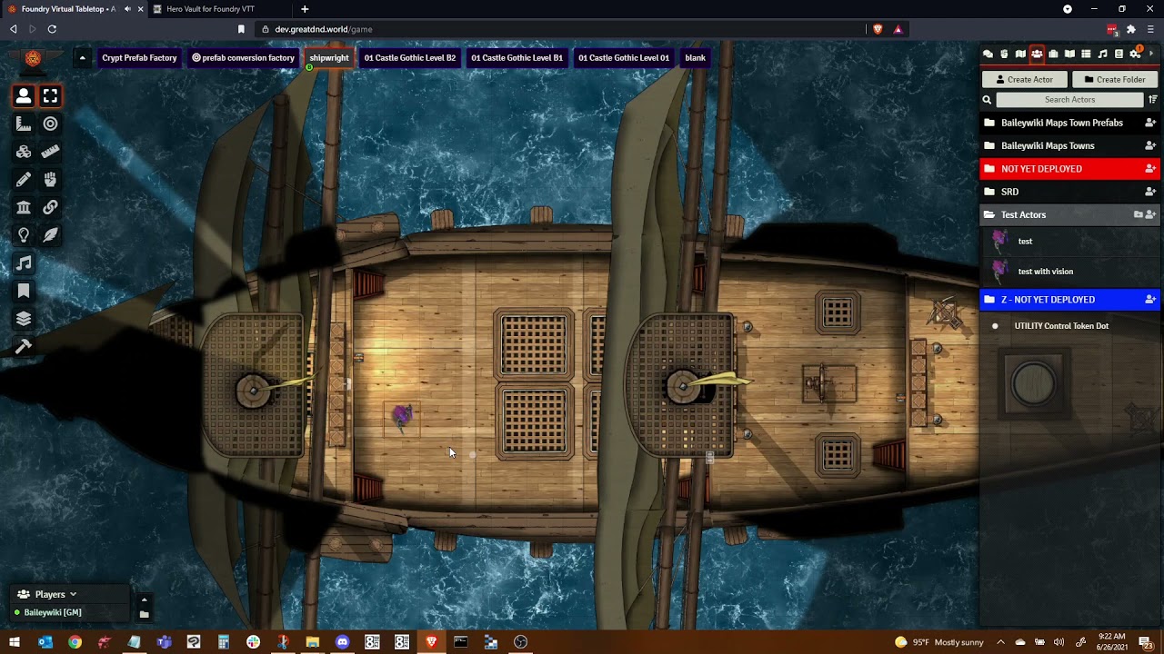
Task: Open Journal Notes bookmark tool
Action: (24, 291)
